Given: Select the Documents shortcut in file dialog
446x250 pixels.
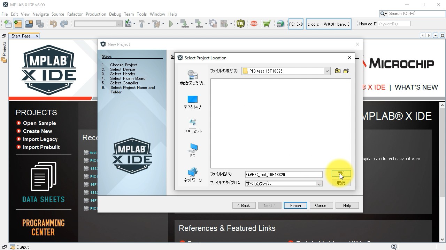Looking at the screenshot, I should click(193, 126).
